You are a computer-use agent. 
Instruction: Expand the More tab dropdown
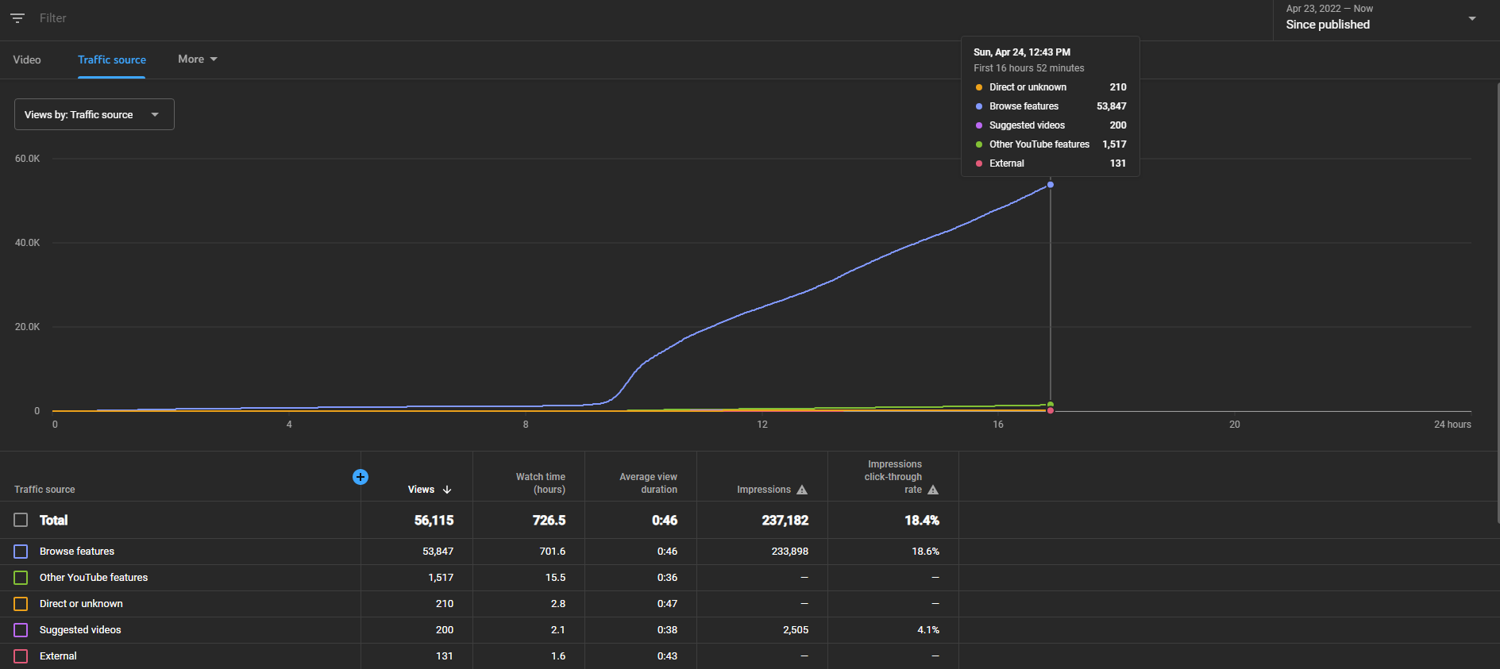(198, 60)
